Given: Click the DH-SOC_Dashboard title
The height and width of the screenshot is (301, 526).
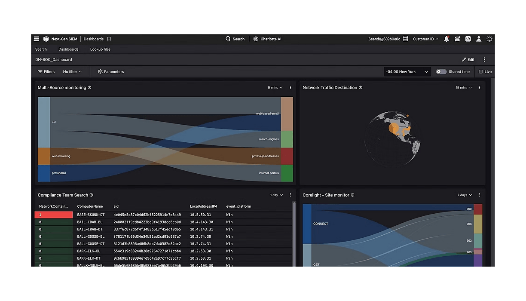Looking at the screenshot, I should (54, 60).
